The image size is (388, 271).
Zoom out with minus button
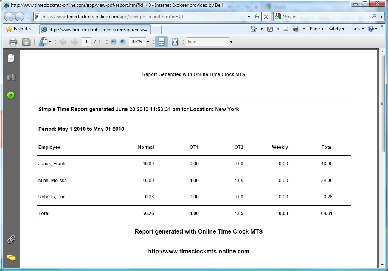[113, 41]
